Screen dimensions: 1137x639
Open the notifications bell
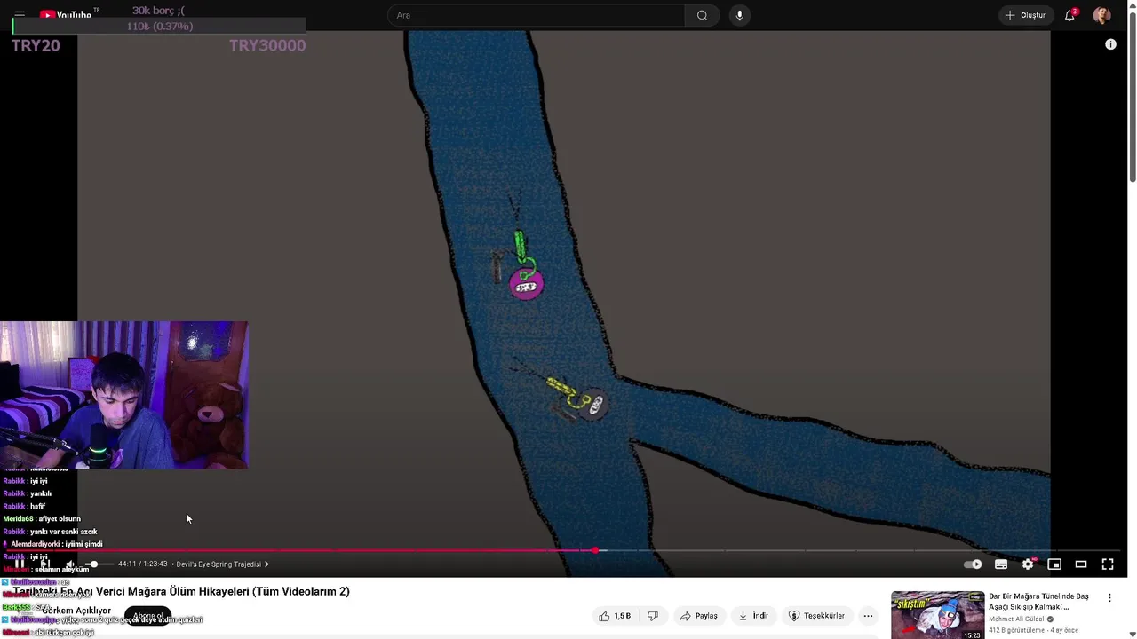pyautogui.click(x=1070, y=15)
